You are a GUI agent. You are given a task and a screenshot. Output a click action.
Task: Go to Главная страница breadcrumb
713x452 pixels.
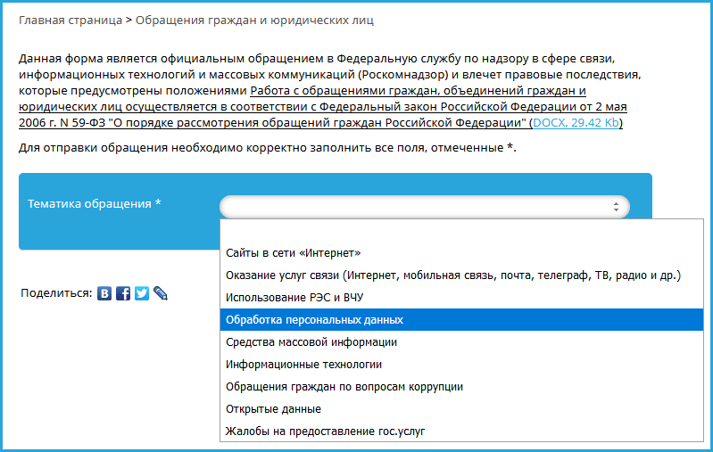click(x=70, y=21)
